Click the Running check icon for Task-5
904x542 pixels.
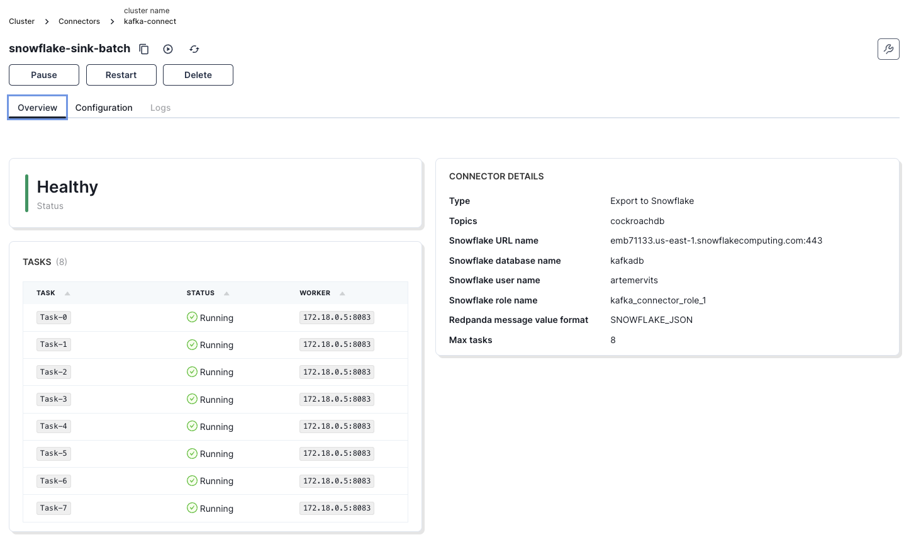(x=192, y=453)
